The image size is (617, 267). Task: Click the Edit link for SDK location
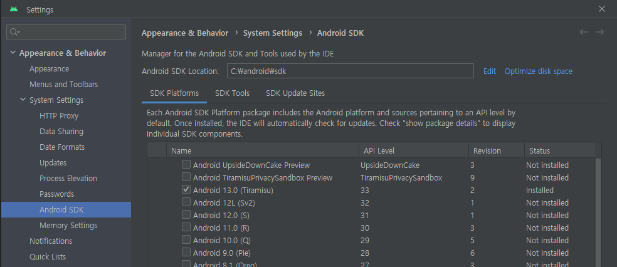point(490,71)
